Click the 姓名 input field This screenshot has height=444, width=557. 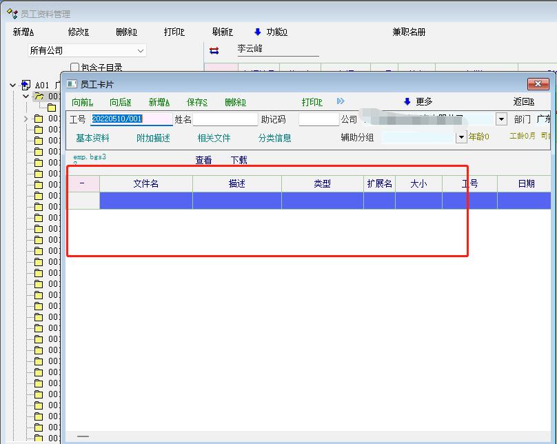(225, 119)
